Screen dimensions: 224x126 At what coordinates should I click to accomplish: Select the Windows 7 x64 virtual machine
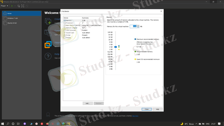[x=22, y=18]
